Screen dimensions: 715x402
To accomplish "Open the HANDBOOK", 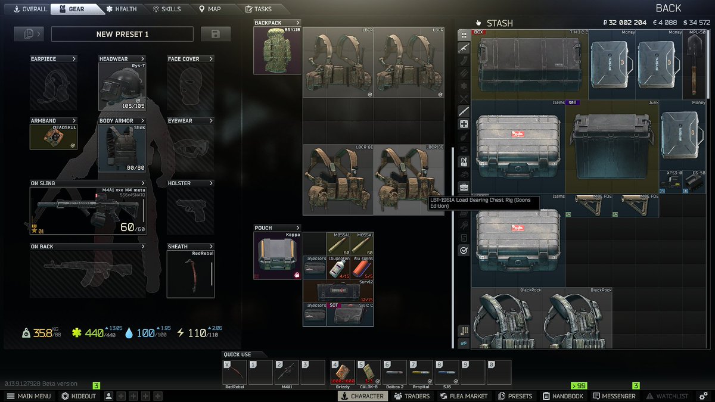I will pyautogui.click(x=563, y=396).
